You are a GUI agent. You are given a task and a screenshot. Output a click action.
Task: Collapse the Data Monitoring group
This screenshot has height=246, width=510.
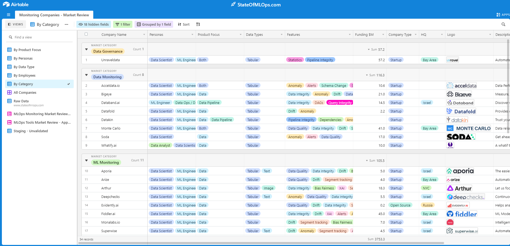coord(86,75)
